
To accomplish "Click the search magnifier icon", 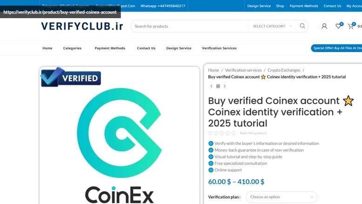I will [302, 26].
